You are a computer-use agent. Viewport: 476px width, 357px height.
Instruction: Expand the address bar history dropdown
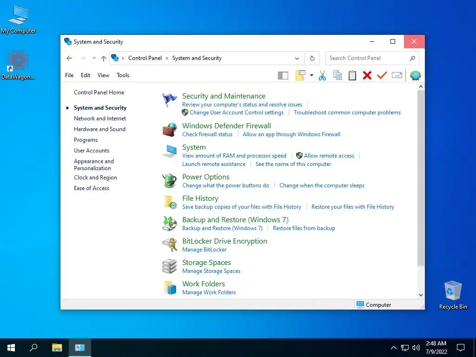click(x=297, y=58)
